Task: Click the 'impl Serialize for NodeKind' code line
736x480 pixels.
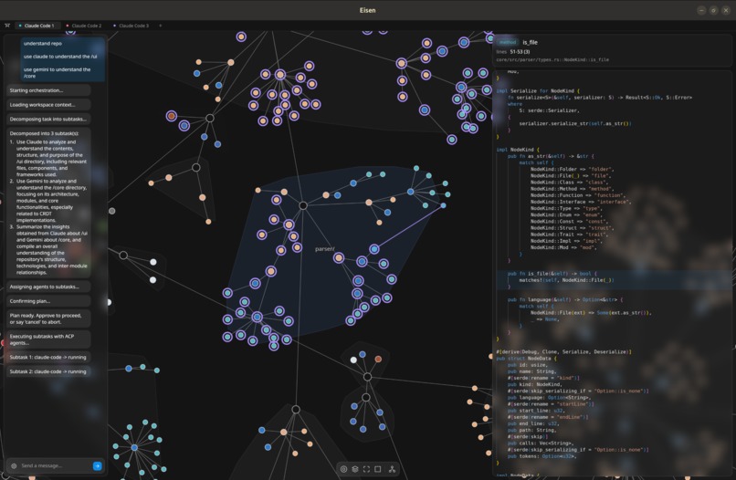Action: pos(538,91)
